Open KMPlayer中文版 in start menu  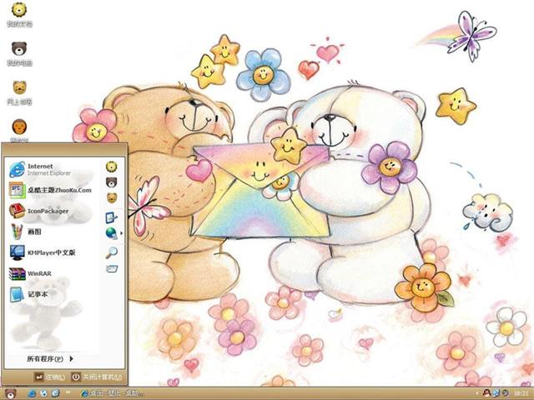[x=50, y=252]
